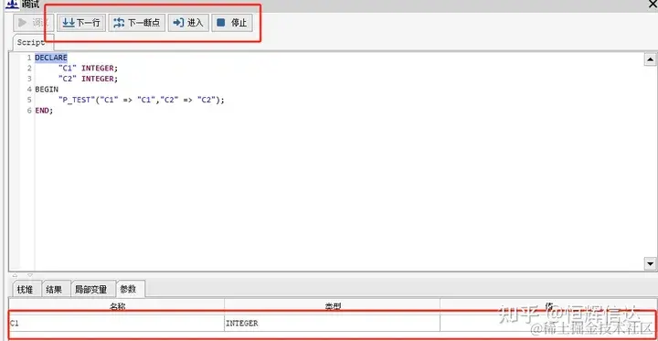The image size is (658, 341).
Task: Click code line 2 "C1" INTEGER
Action: [89, 68]
